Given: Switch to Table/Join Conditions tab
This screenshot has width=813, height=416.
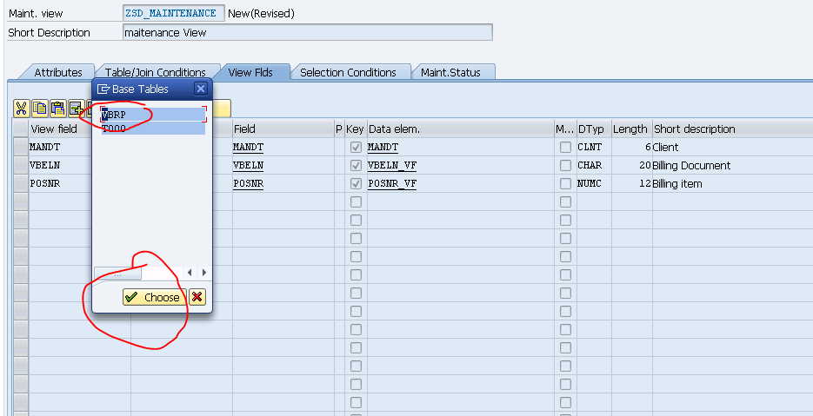Looking at the screenshot, I should click(156, 73).
